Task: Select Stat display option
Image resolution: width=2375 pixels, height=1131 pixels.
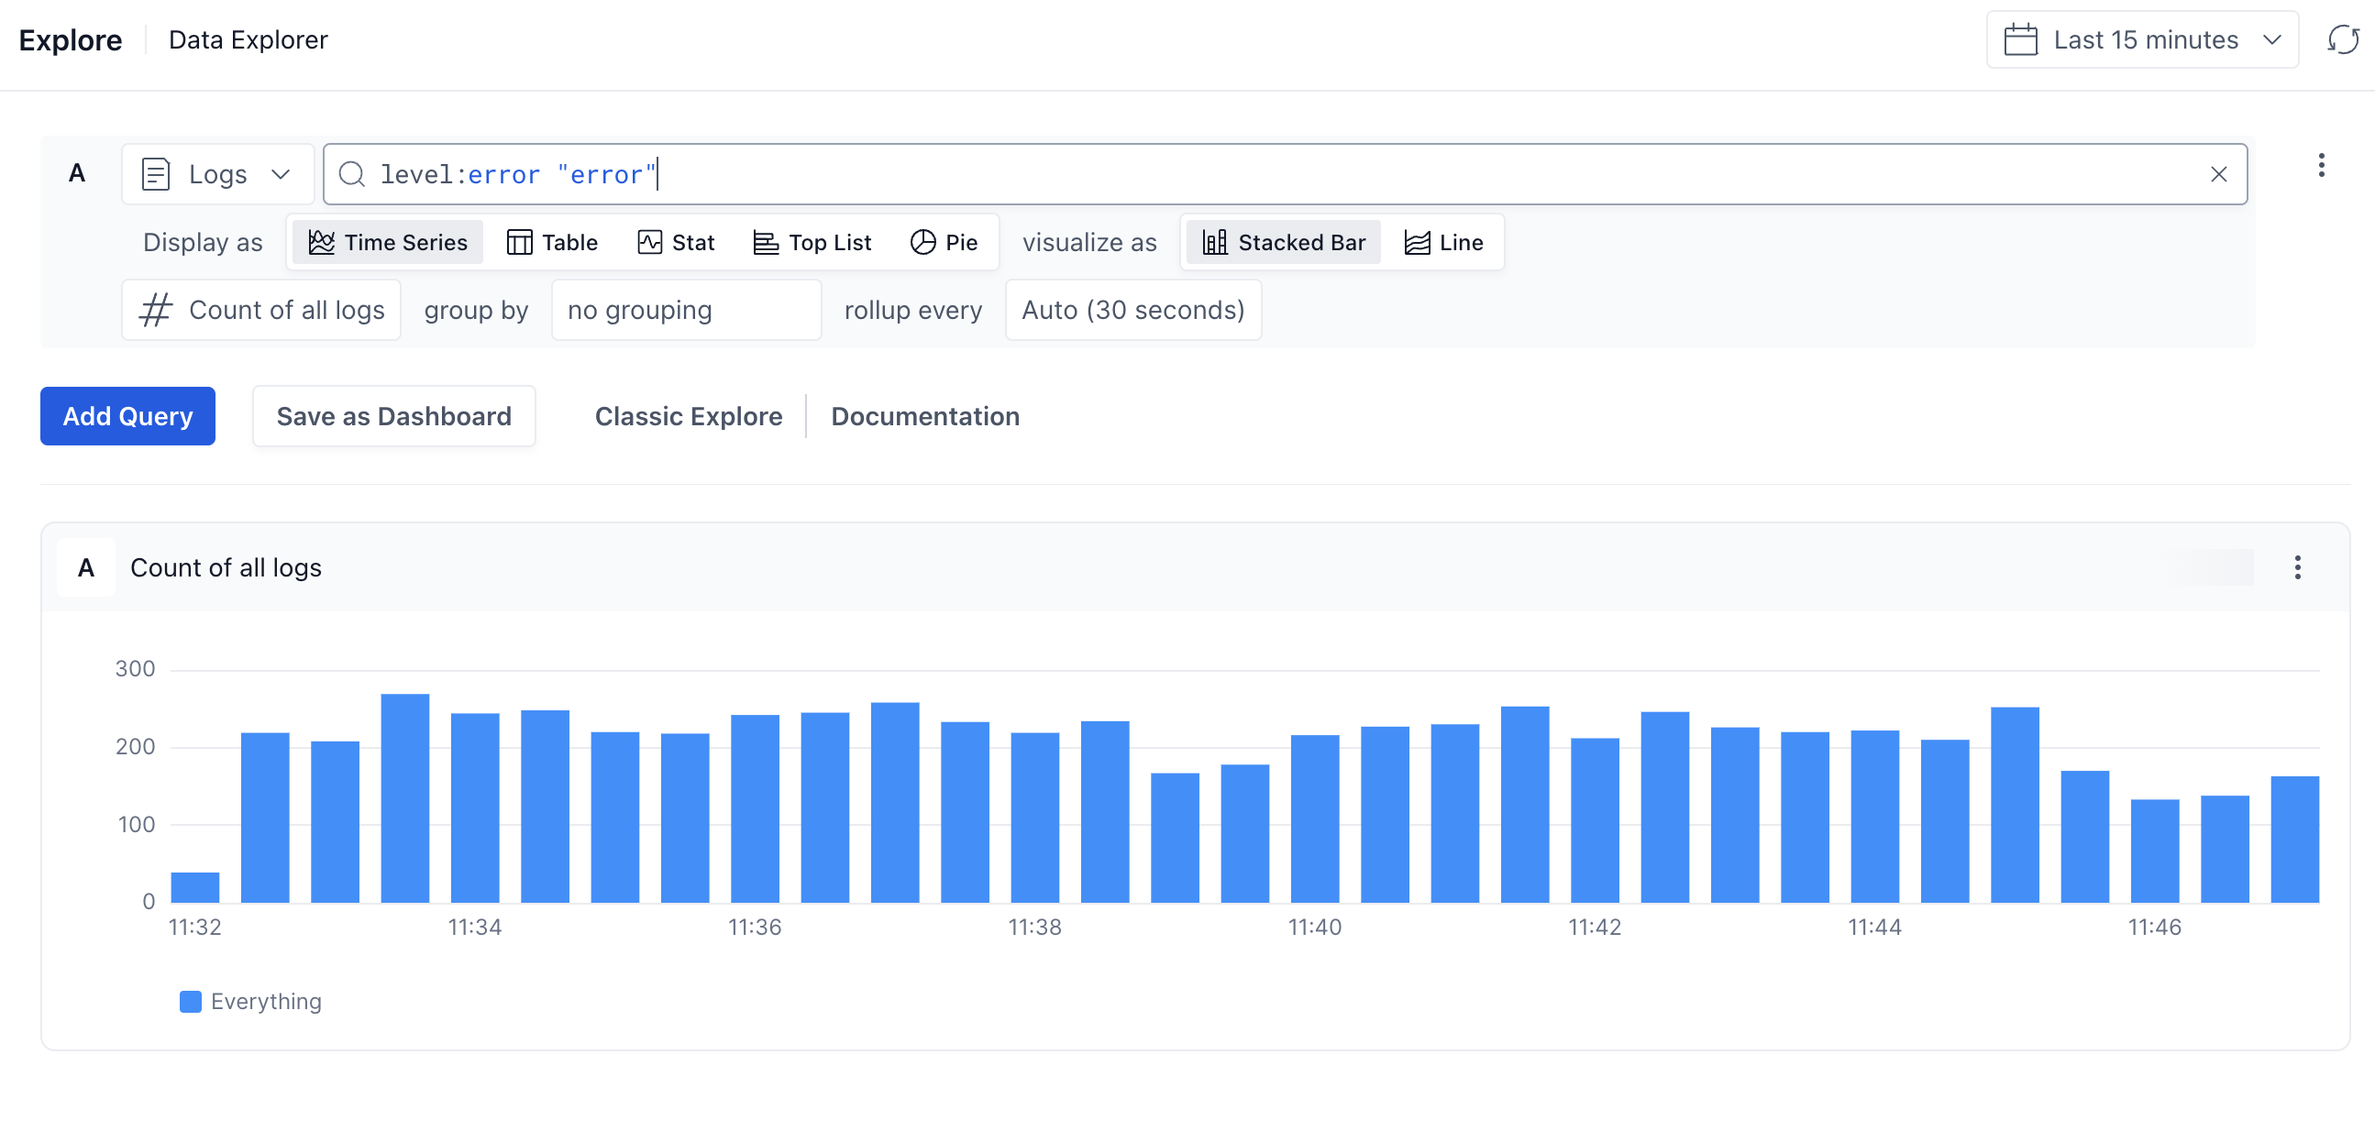Action: point(676,243)
